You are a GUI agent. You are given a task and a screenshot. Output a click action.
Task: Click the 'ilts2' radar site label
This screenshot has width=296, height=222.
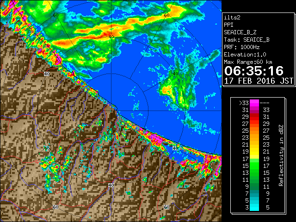click(x=232, y=18)
